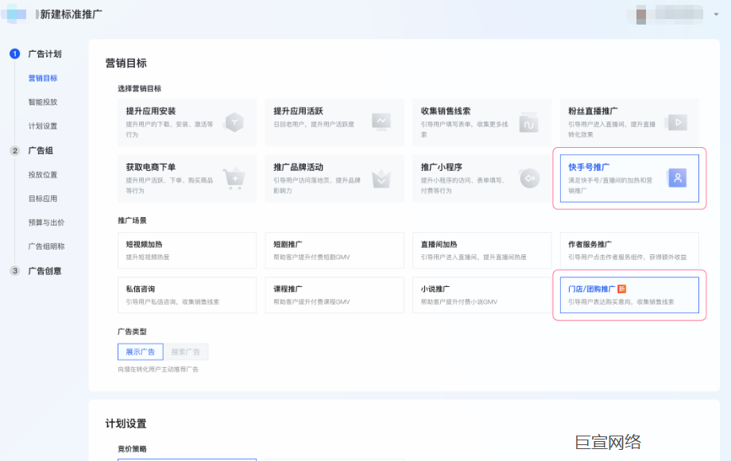Screen dimensions: 731x461
Task: Click the hexagon icon on 提升应用安装 card
Action: [x=234, y=122]
